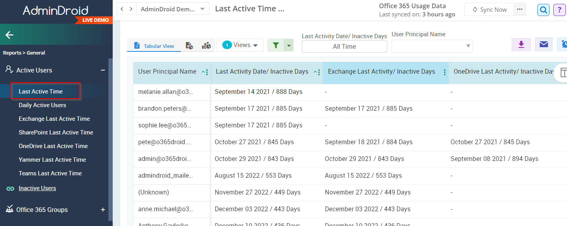The width and height of the screenshot is (567, 226).
Task: Open Daily Active Users report
Action: [43, 105]
